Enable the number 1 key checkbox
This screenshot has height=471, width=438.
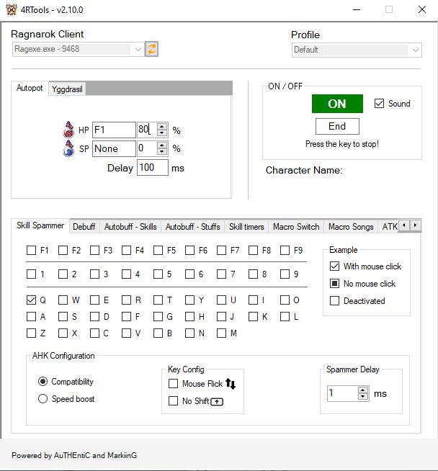(31, 274)
